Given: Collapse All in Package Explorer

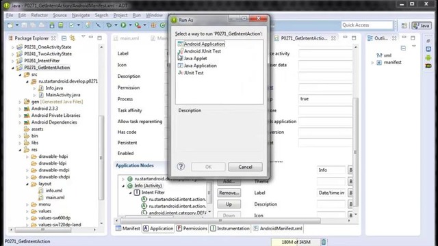Looking at the screenshot, I should 64,38.
